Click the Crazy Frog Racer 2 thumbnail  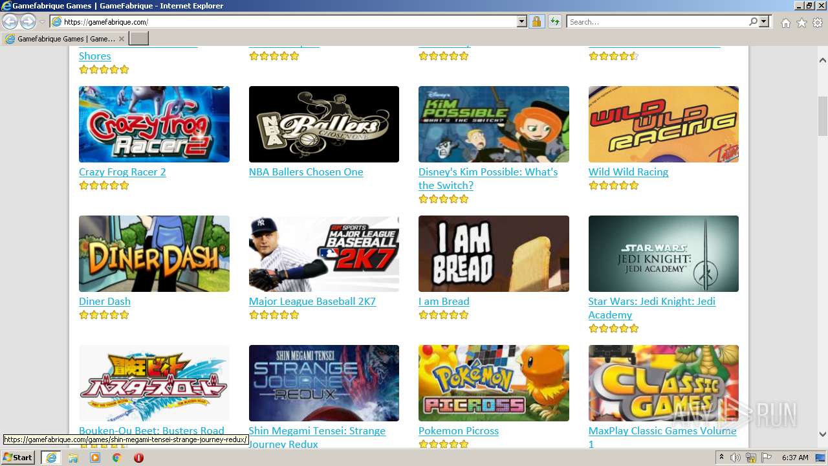(154, 124)
